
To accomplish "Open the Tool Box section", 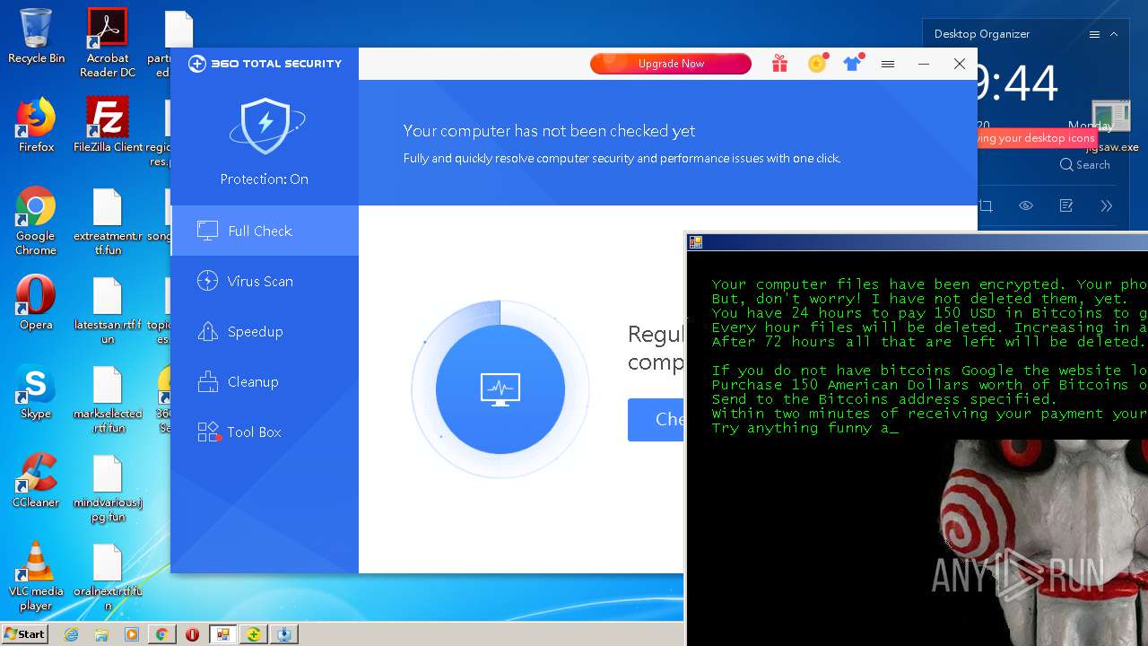I will [x=265, y=432].
